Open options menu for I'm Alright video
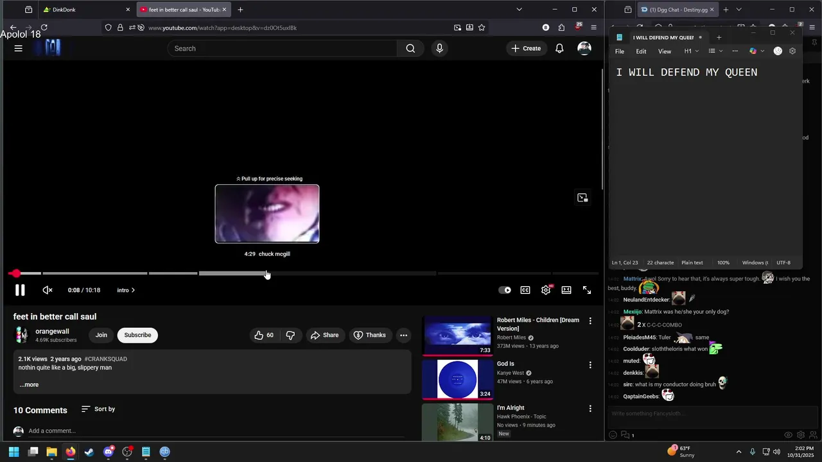Image resolution: width=822 pixels, height=462 pixels. point(590,409)
